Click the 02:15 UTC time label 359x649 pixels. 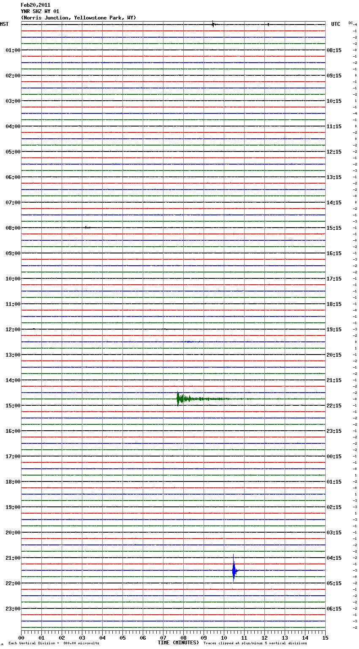(334, 507)
